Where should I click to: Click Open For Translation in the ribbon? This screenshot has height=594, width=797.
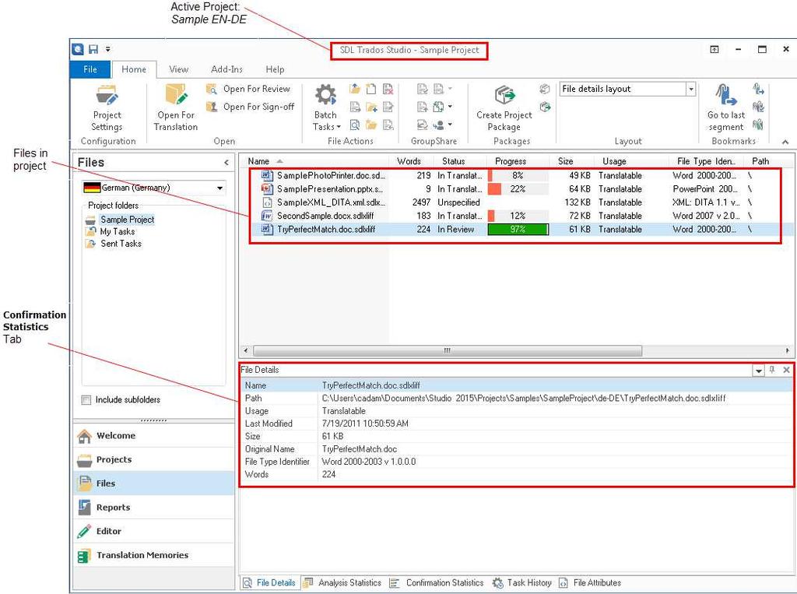[176, 109]
